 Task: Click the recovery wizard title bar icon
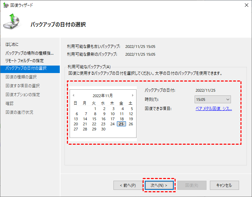[6, 5]
